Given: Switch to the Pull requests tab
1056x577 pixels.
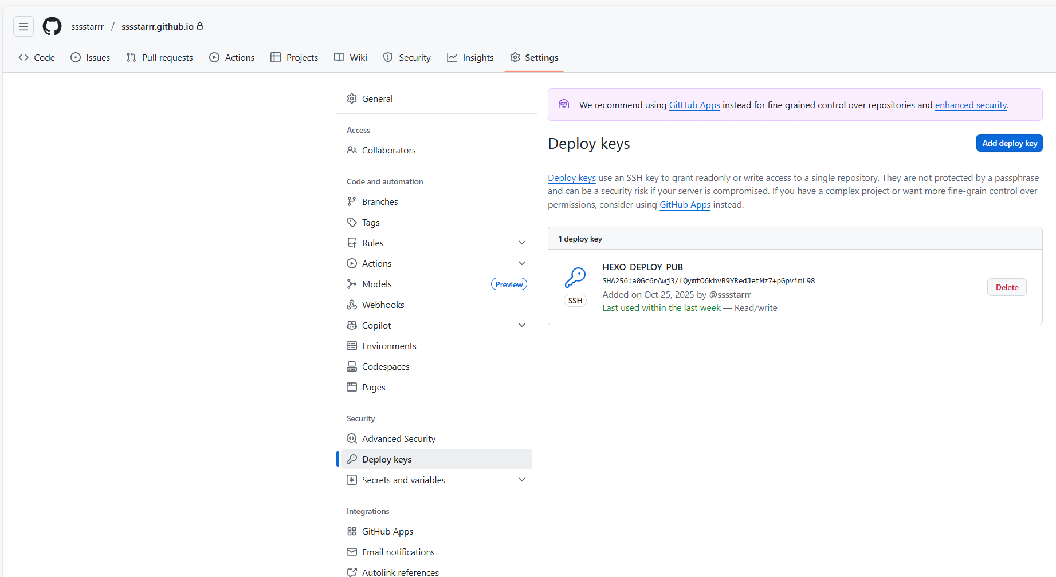Looking at the screenshot, I should click(x=160, y=57).
